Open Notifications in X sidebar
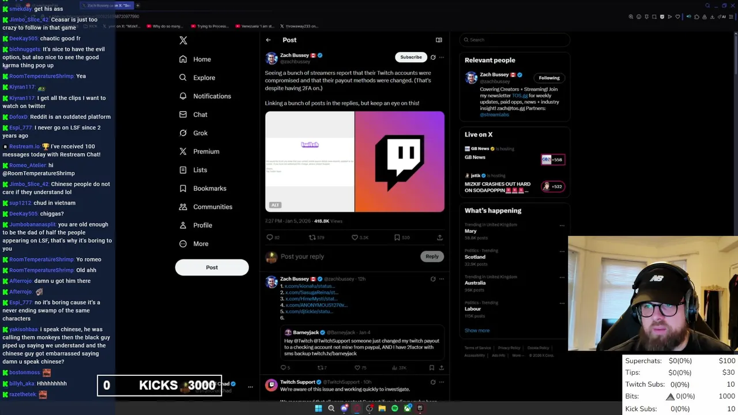Screen dimensions: 738x415 pyautogui.click(x=205, y=96)
